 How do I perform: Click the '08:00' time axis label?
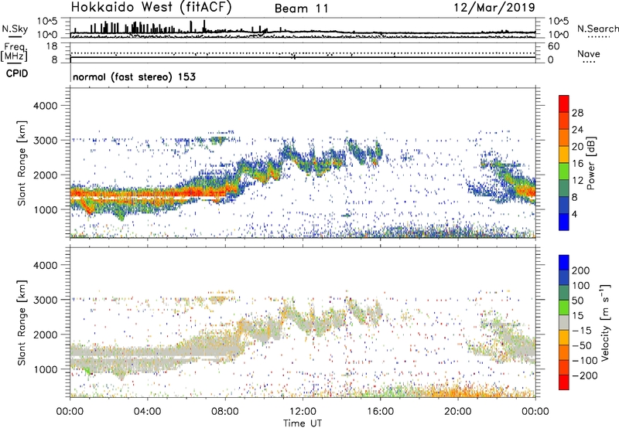225,412
